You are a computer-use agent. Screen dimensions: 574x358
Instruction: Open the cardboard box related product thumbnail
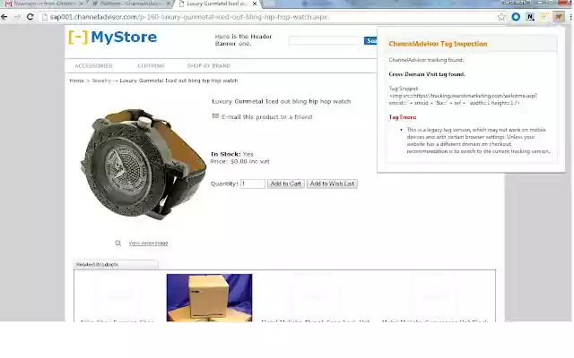[x=209, y=298]
